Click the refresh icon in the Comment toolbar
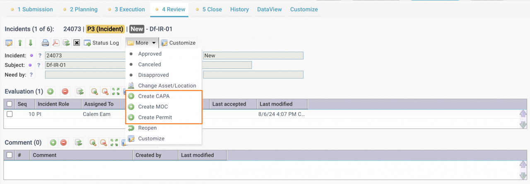This screenshot has width=530, height=184. click(78, 143)
